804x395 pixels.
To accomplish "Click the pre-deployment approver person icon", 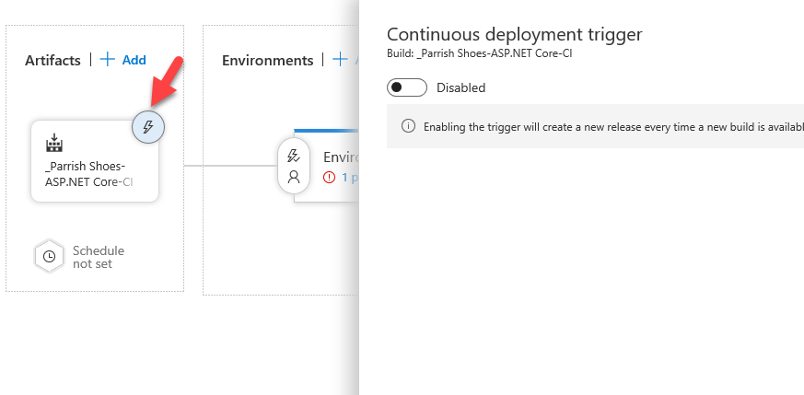I will point(294,177).
